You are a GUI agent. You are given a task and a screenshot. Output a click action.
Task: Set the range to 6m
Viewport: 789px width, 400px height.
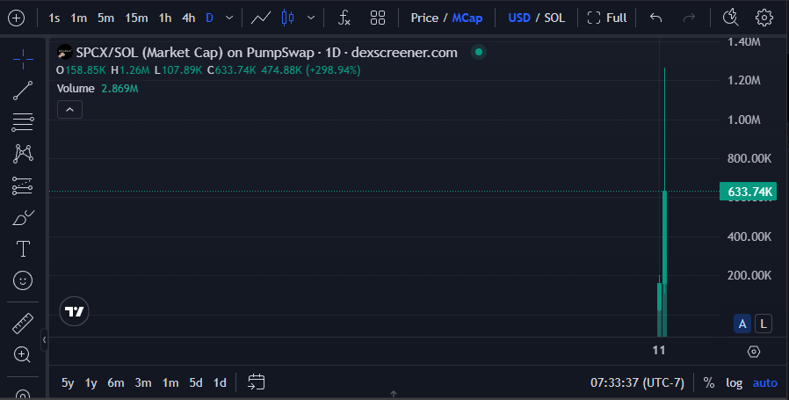tap(116, 383)
